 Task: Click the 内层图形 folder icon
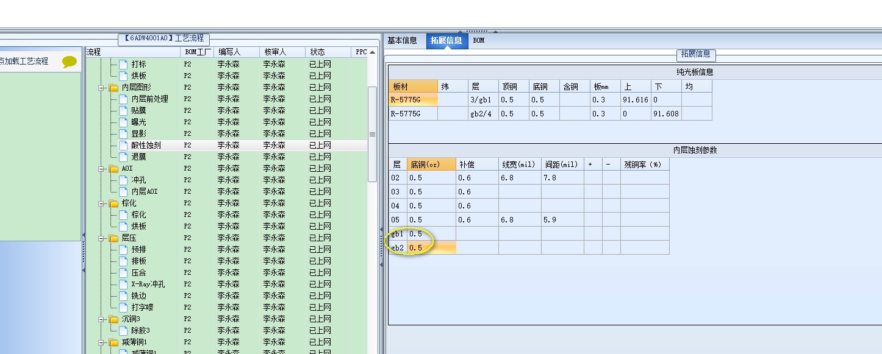(113, 88)
